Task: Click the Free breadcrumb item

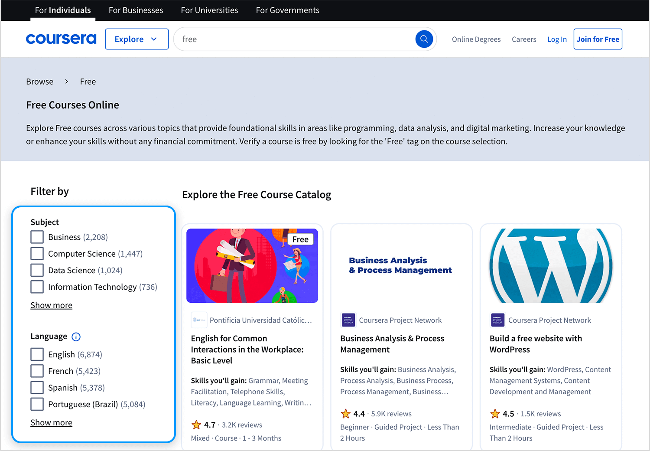Action: pyautogui.click(x=88, y=82)
